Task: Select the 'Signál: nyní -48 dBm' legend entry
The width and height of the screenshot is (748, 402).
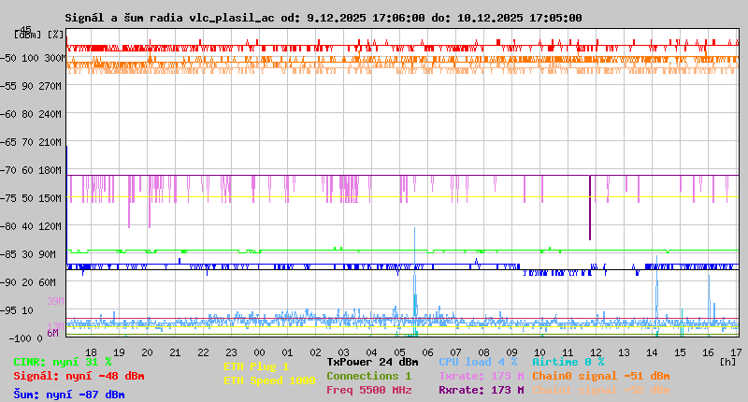Action: tap(79, 376)
